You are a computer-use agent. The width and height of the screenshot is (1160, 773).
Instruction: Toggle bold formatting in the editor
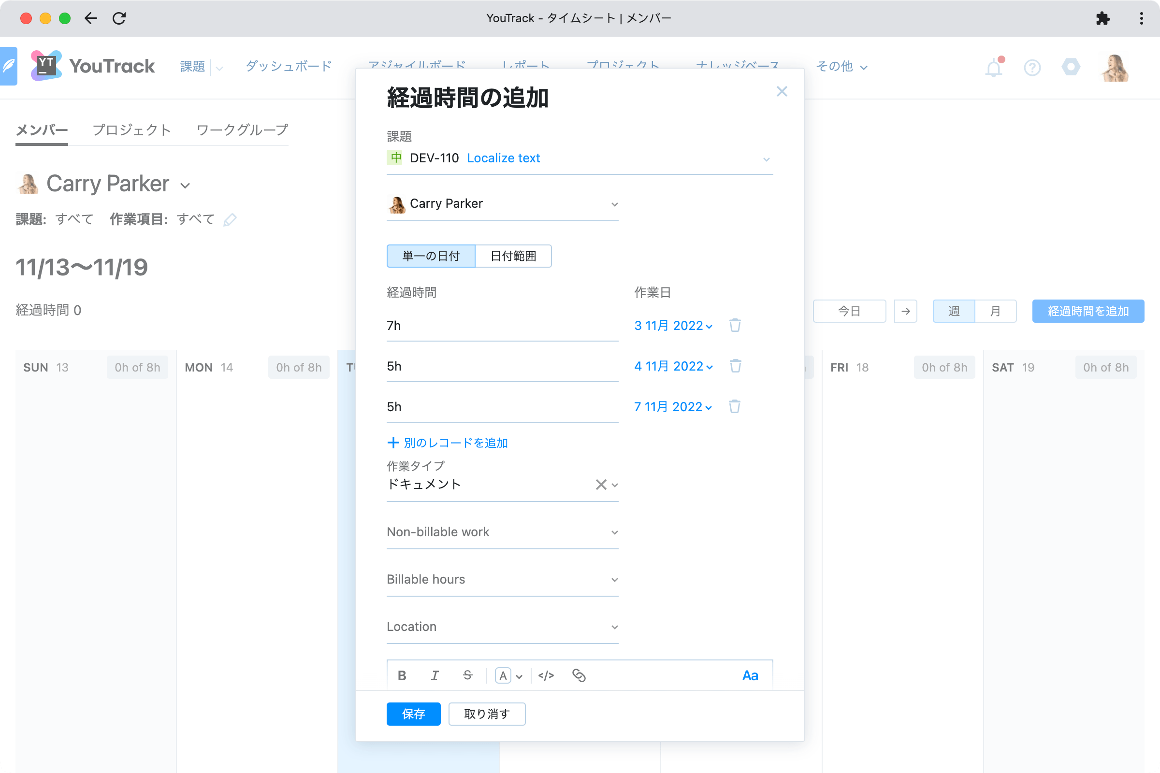click(x=402, y=675)
